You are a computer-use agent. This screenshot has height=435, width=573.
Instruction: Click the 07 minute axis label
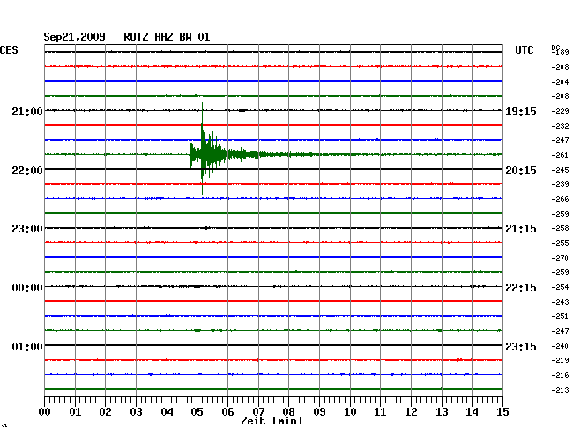pyautogui.click(x=258, y=411)
